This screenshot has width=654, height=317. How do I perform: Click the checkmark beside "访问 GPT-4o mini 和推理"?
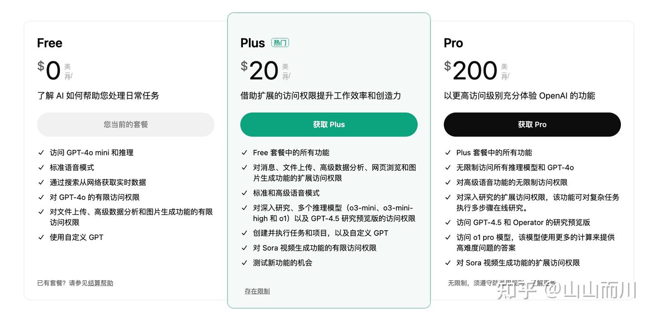click(42, 153)
